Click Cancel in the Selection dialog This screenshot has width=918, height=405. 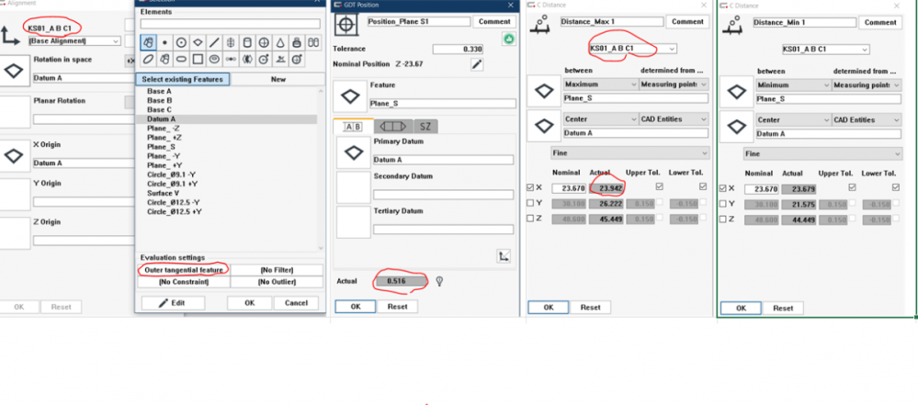(x=296, y=303)
